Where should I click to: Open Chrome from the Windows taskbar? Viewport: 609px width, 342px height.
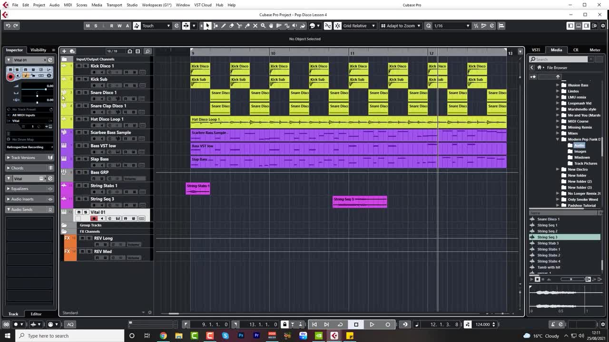pyautogui.click(x=163, y=336)
